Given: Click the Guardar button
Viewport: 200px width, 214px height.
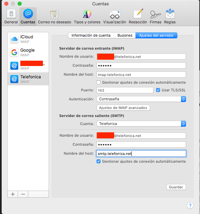Looking at the screenshot, I should point(176,187).
